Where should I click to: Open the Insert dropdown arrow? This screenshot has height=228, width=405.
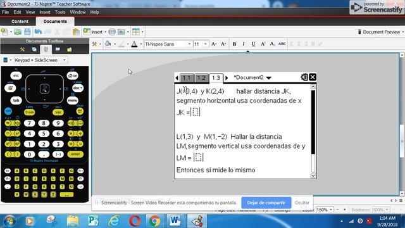[x=105, y=32]
